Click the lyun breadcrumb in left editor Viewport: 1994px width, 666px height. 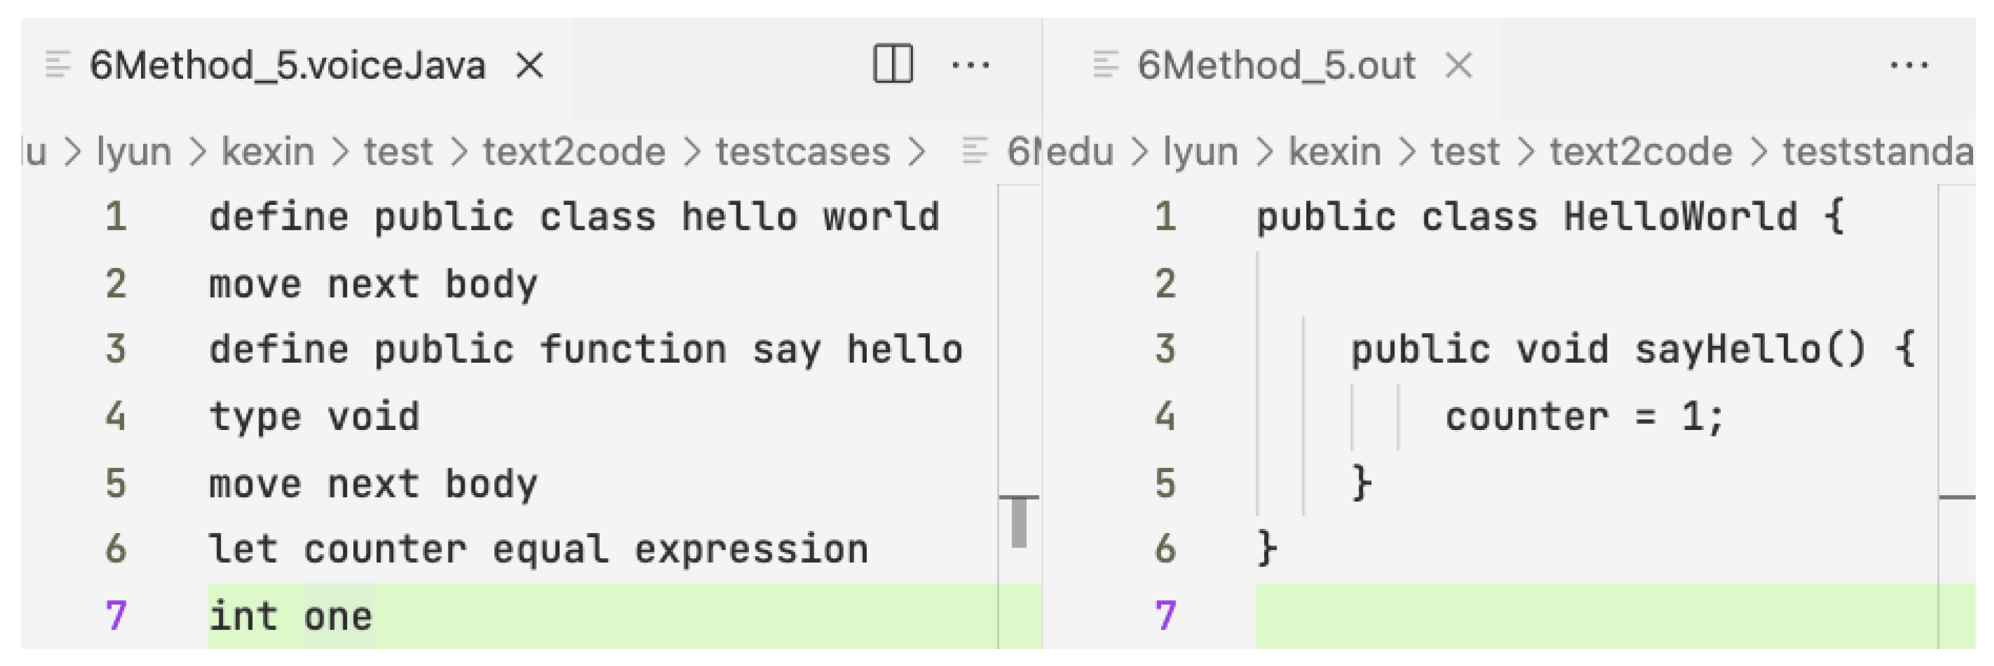point(133,152)
